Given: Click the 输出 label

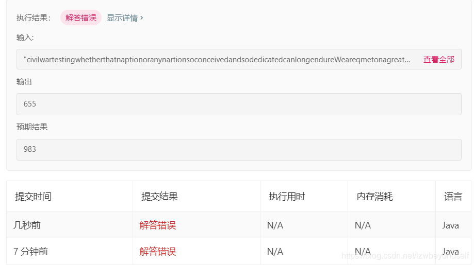Looking at the screenshot, I should (x=24, y=82).
